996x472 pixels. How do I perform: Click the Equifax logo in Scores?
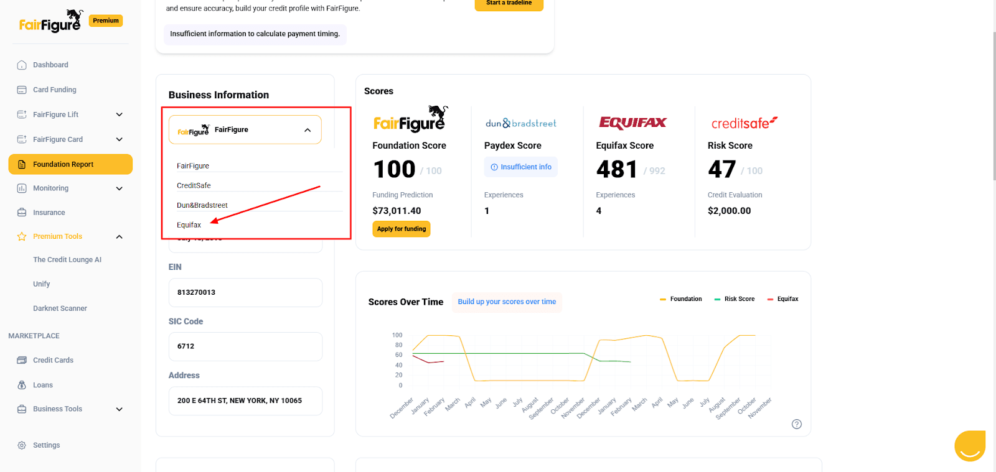coord(632,123)
